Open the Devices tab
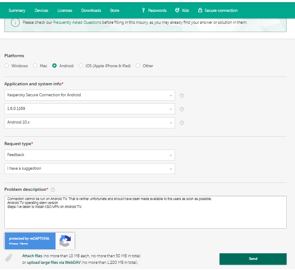 [x=41, y=11]
